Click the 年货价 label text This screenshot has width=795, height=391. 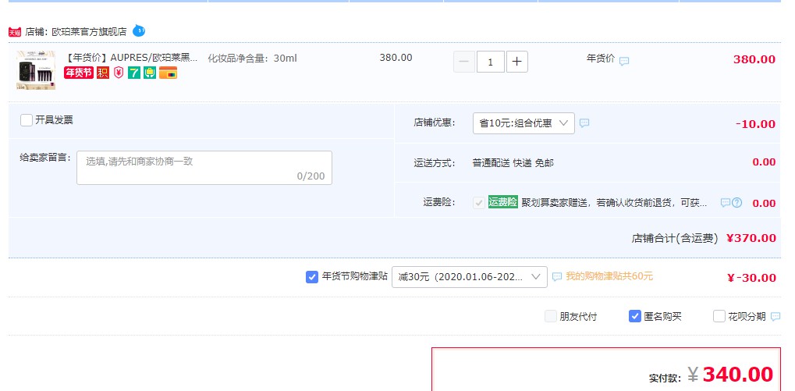[601, 59]
